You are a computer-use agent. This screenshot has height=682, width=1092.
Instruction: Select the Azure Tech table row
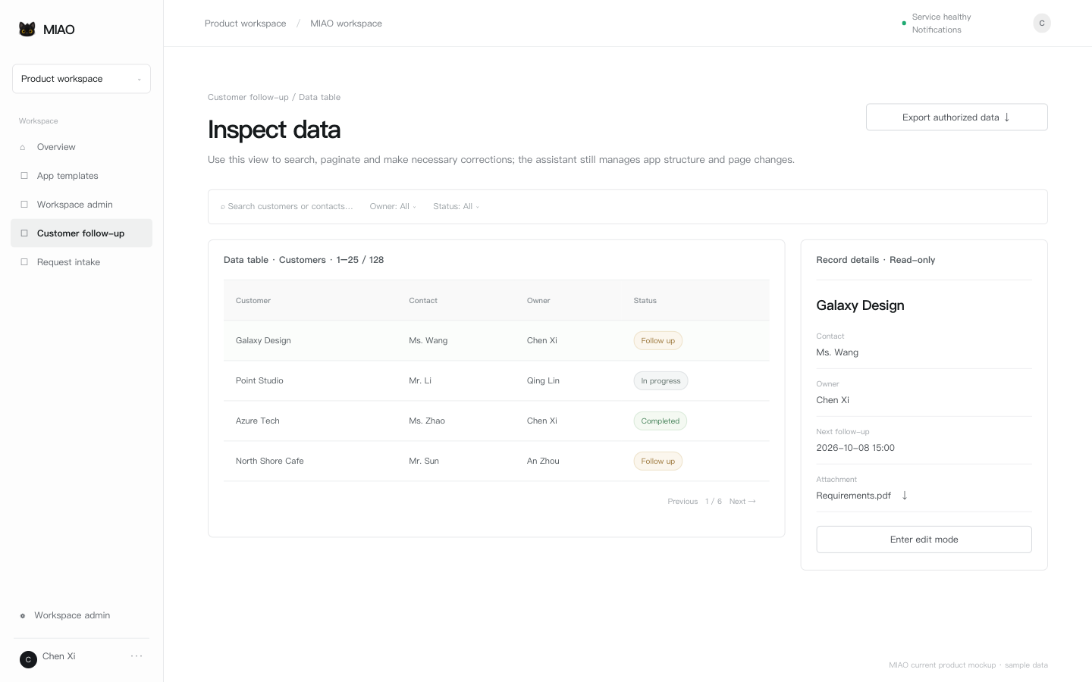tap(496, 421)
